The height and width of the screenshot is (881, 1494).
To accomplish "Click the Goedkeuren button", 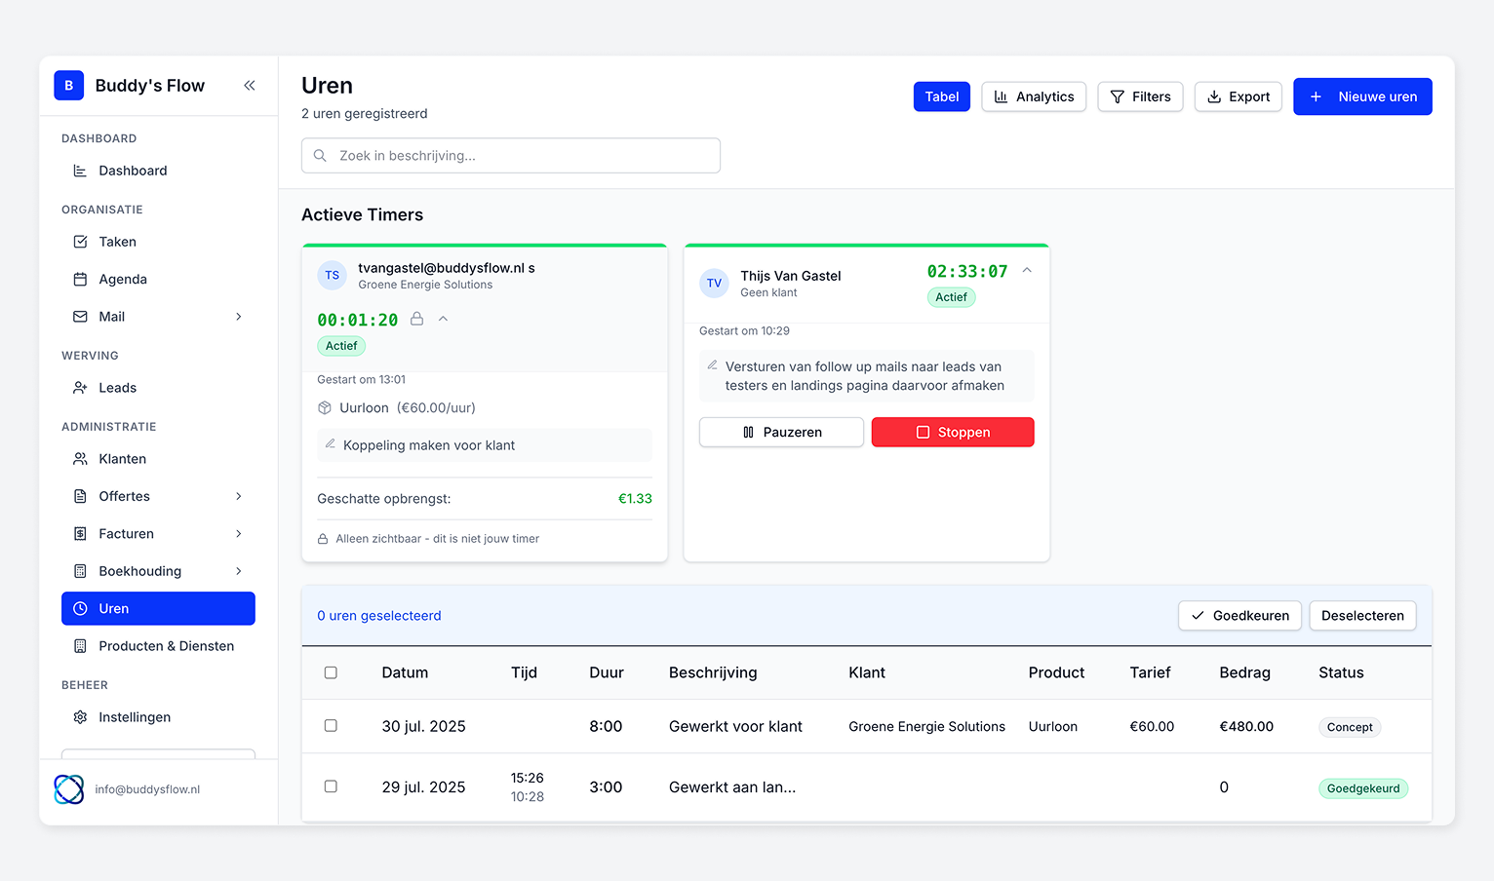I will 1239,615.
